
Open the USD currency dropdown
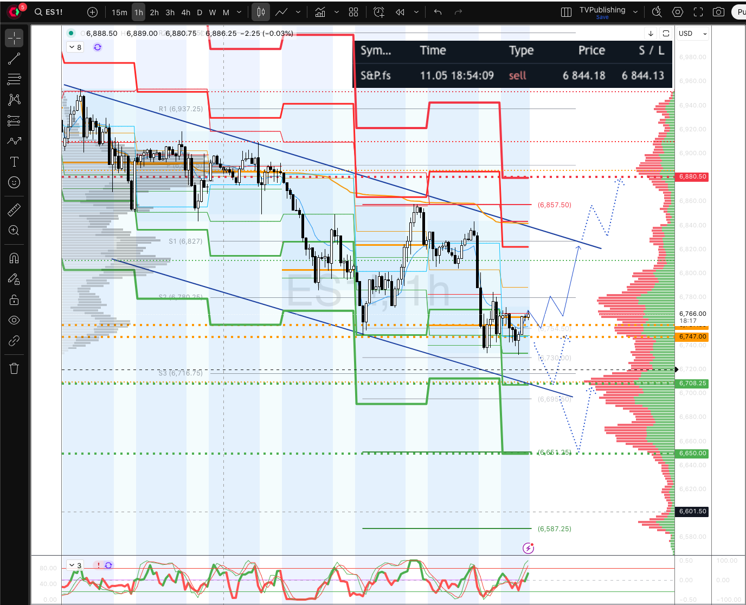[692, 34]
